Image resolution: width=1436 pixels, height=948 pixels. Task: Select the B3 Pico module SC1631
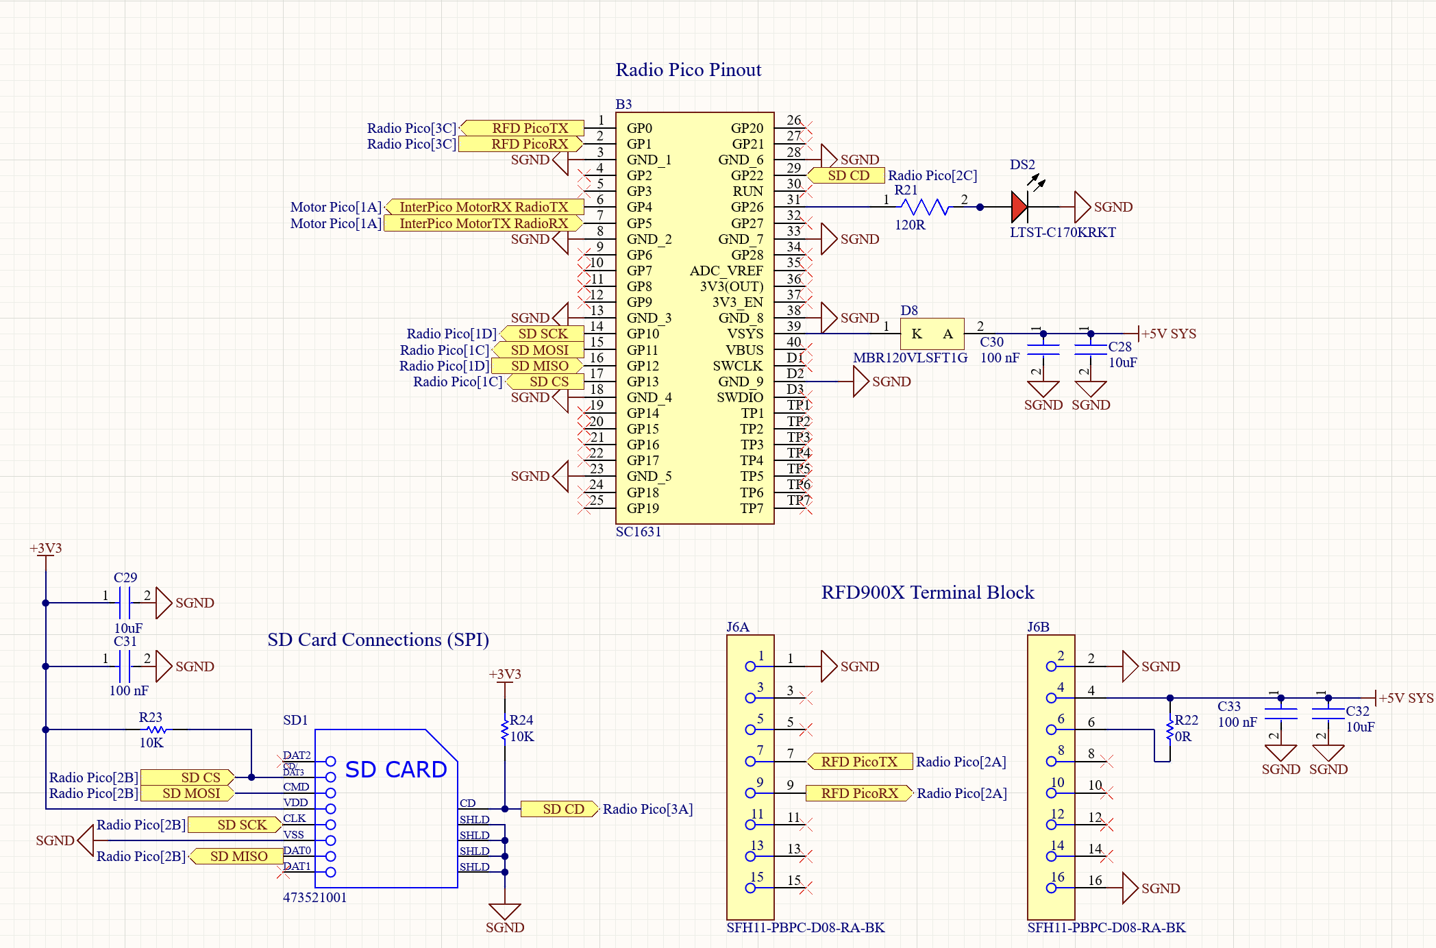coord(694,315)
